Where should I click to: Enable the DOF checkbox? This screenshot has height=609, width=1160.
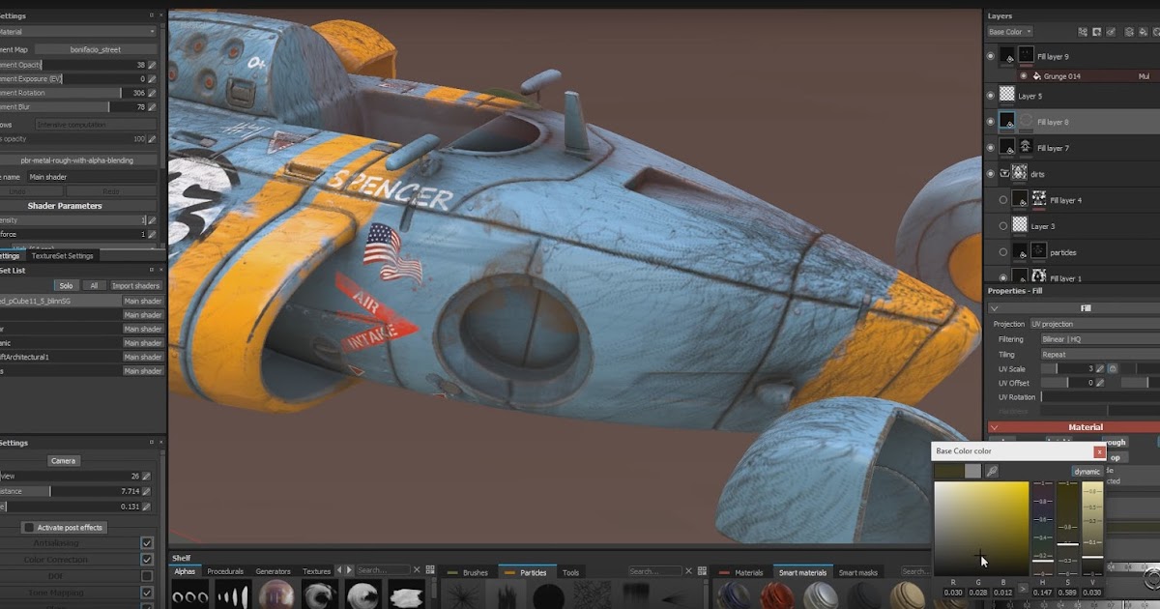[147, 574]
